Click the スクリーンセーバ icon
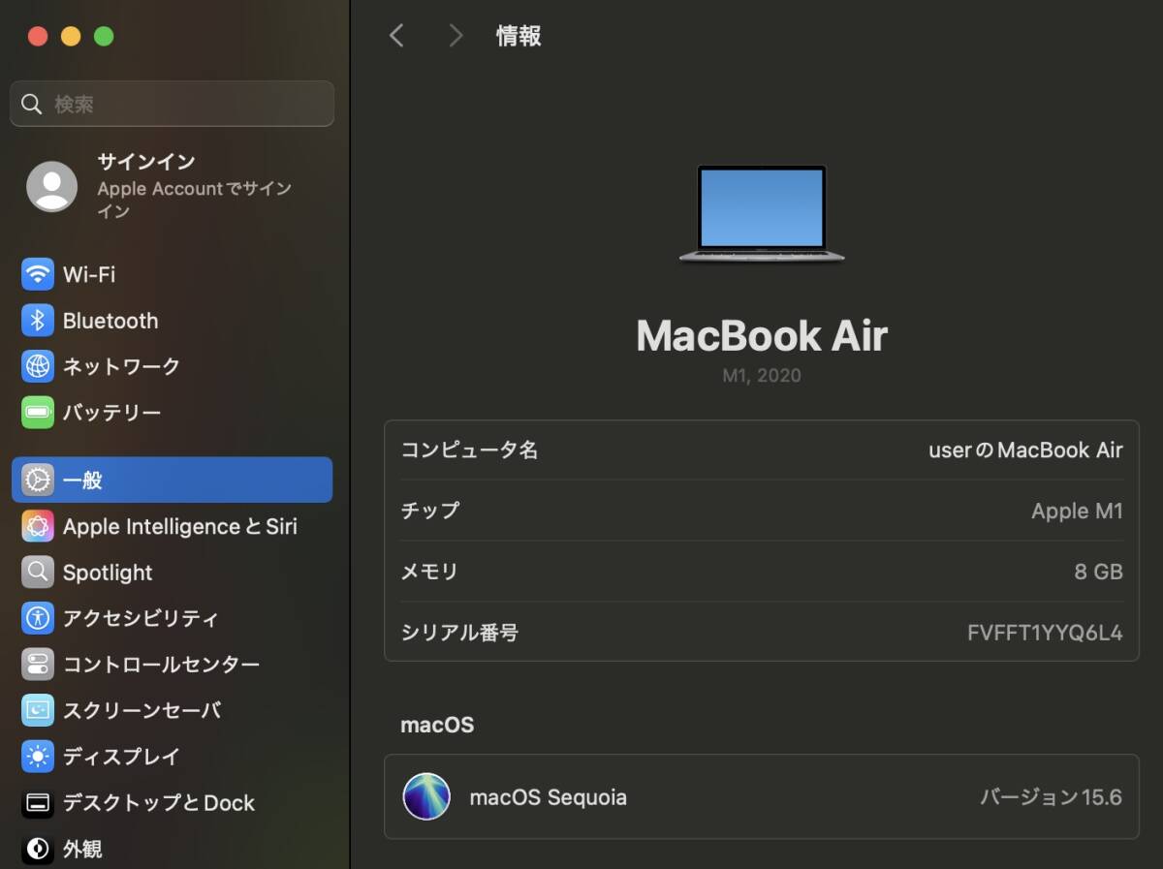This screenshot has height=869, width=1163. pos(38,710)
